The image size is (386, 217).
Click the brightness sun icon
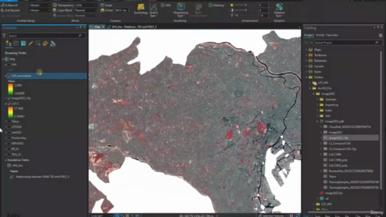pos(232,5)
